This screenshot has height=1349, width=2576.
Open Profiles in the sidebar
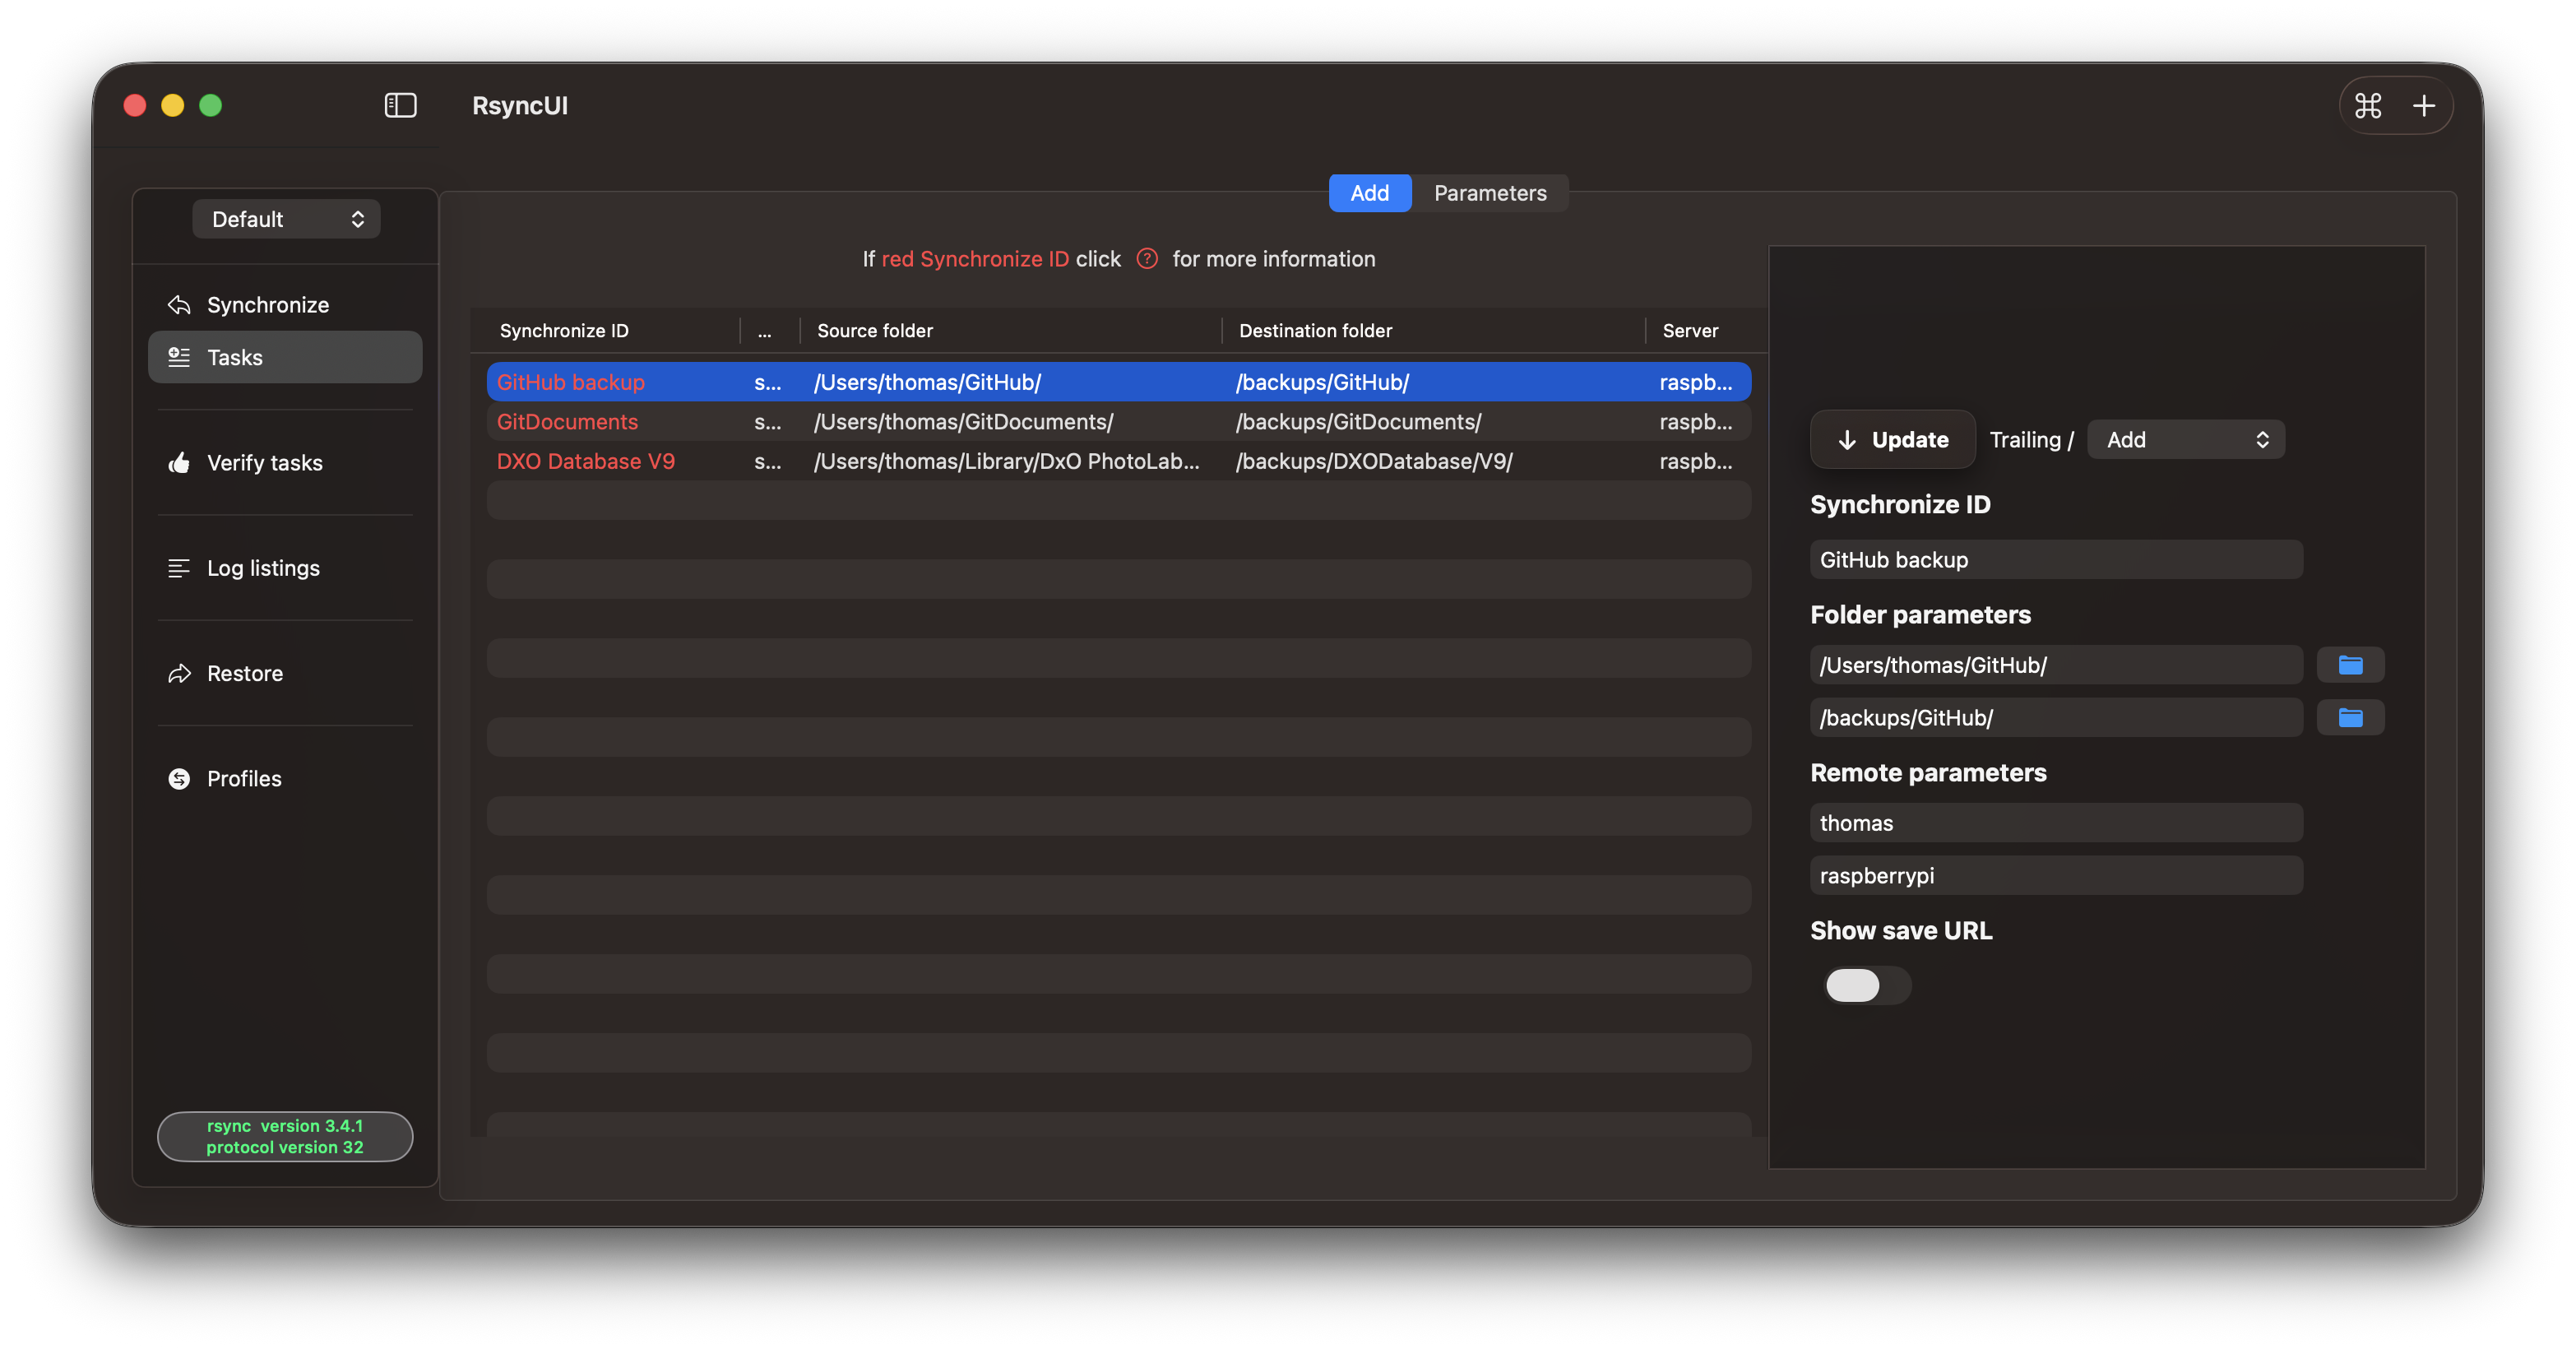(x=243, y=778)
